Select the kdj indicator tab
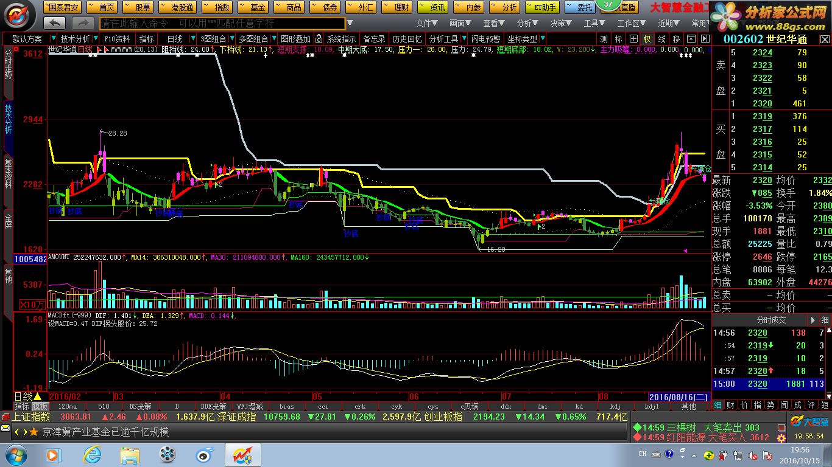 [615, 406]
